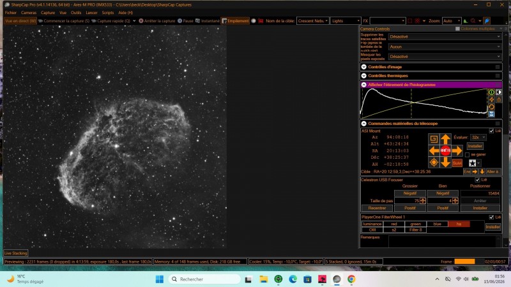Image resolution: width=511 pixels, height=287 pixels.
Task: Click inside the histogram stretch graph
Action: point(423,103)
